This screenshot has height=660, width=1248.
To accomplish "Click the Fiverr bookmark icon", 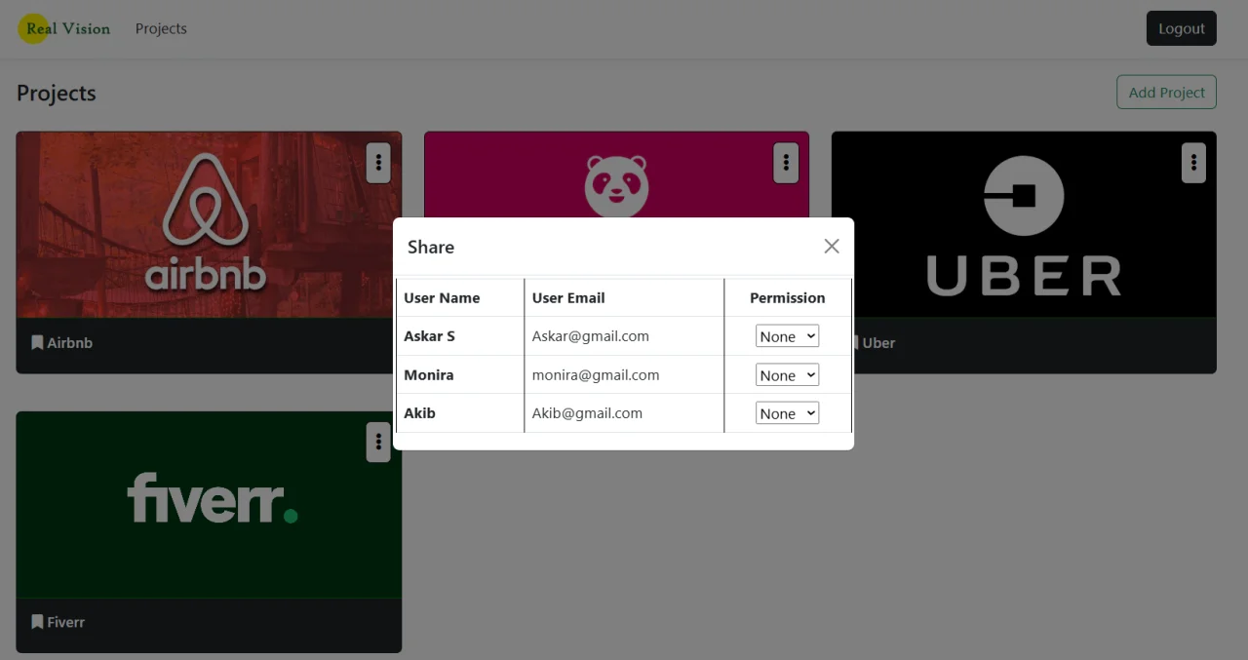I will click(x=37, y=622).
